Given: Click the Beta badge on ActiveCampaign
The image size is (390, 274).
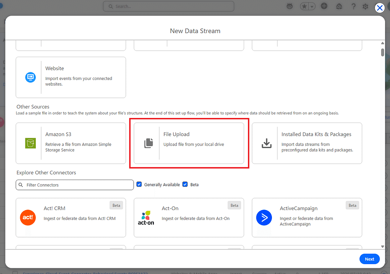Looking at the screenshot, I should click(352, 205).
